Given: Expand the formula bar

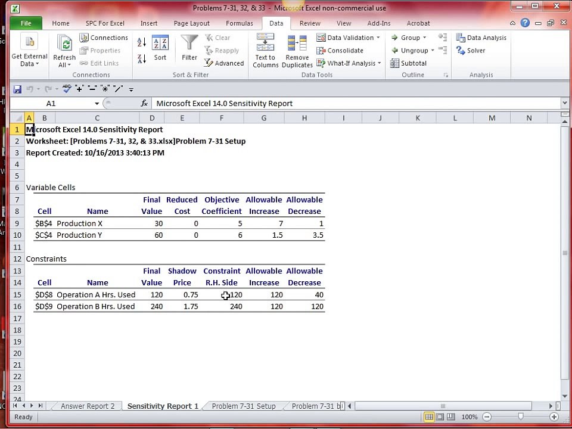Looking at the screenshot, I should tap(565, 104).
